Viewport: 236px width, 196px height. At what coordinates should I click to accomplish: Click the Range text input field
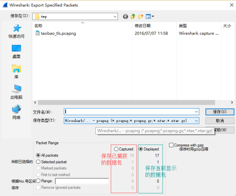[x=82, y=181]
